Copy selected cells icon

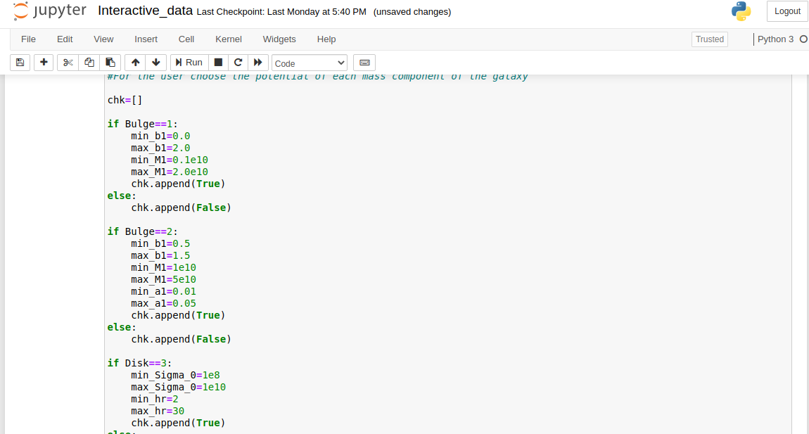click(x=89, y=63)
